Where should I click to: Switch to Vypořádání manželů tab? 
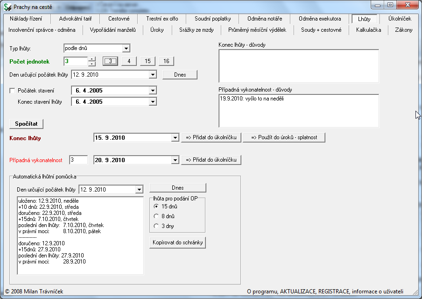[113, 30]
